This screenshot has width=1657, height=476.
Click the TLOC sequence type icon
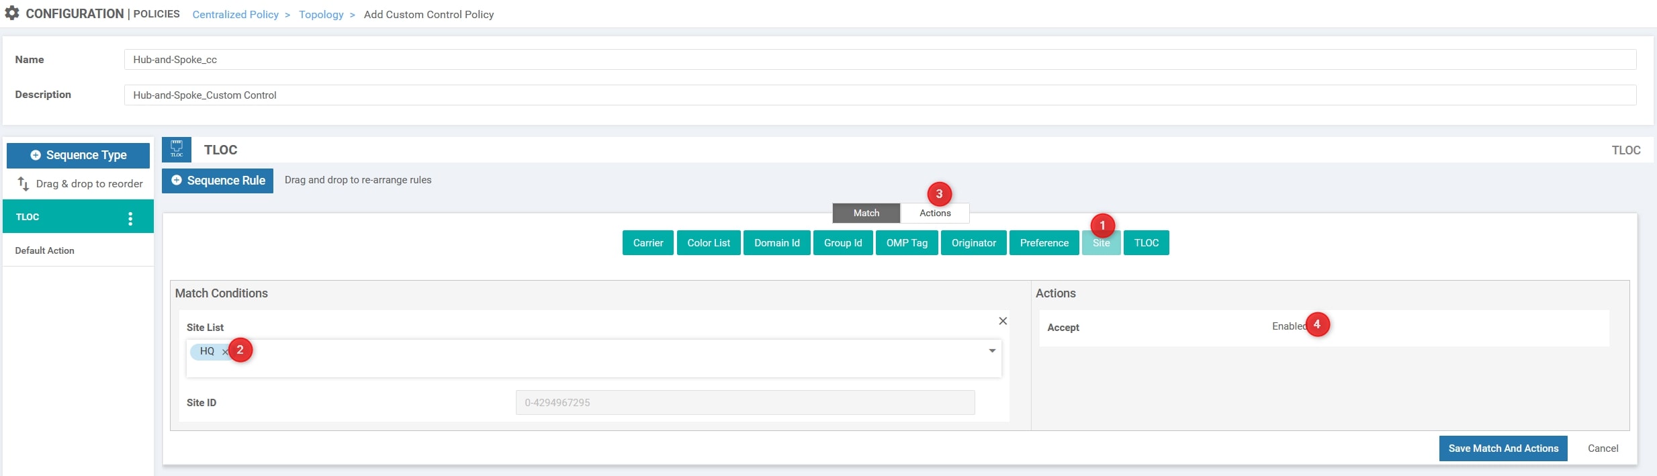pyautogui.click(x=177, y=150)
